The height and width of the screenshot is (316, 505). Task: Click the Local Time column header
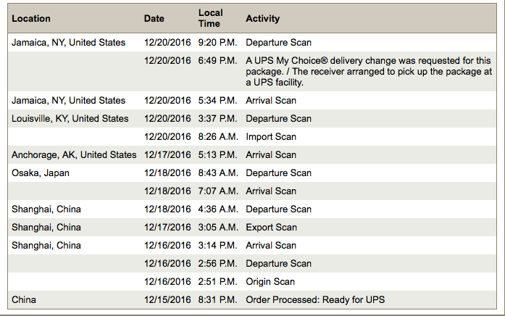210,18
